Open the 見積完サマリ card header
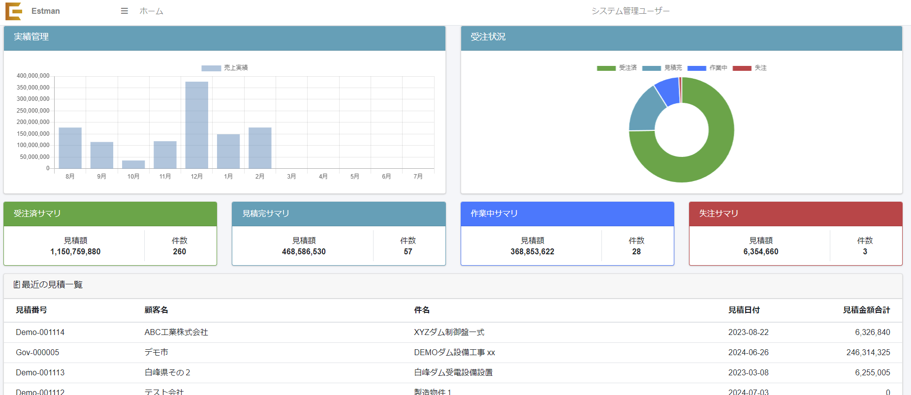911x395 pixels. click(339, 214)
